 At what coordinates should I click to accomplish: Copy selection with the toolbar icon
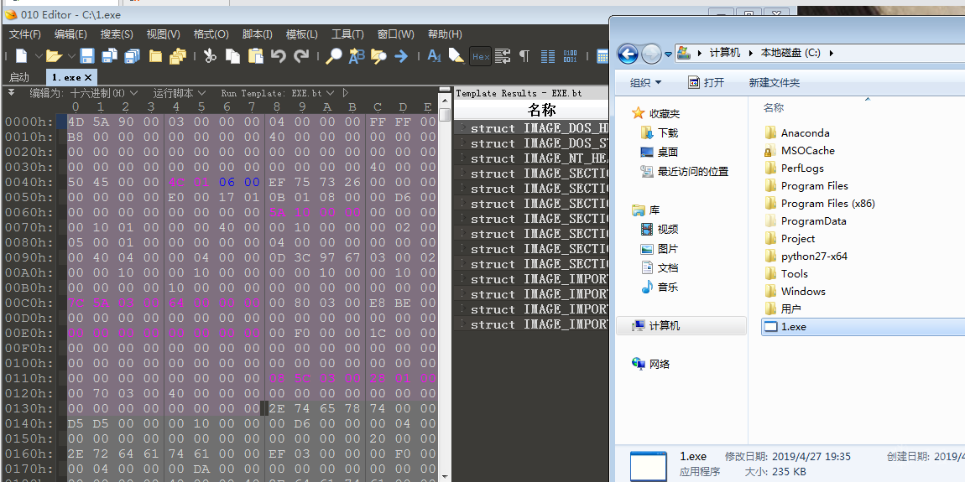[x=232, y=56]
